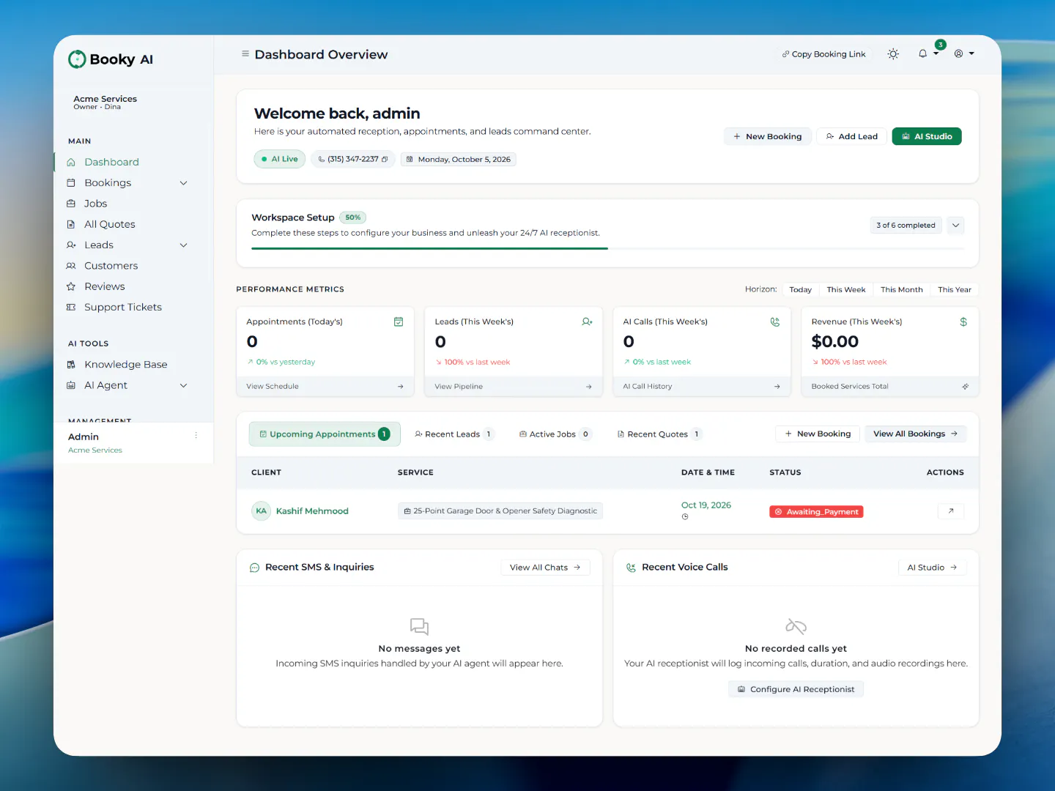Click View All Bookings button

tap(916, 434)
